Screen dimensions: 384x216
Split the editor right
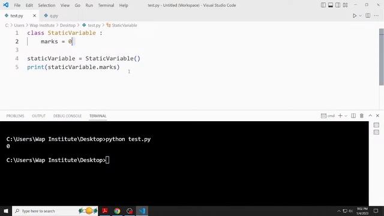coord(368,16)
